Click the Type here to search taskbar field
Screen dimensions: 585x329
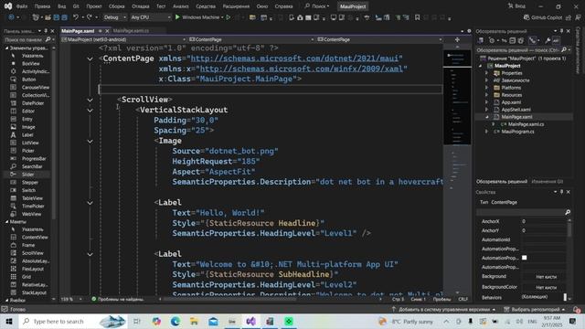[73, 321]
